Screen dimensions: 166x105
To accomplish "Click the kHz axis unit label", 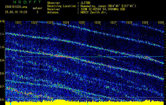I will 2,21.
